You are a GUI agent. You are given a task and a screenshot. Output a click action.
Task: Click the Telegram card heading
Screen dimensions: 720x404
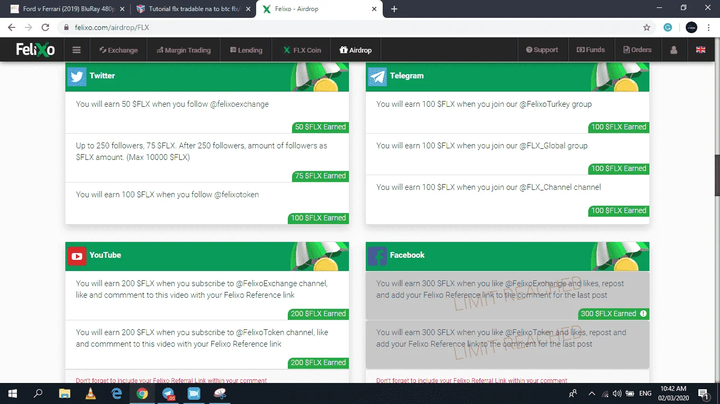coord(407,76)
